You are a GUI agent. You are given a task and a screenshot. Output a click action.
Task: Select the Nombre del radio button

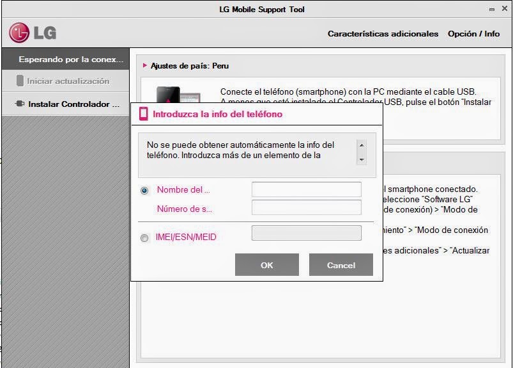click(x=144, y=190)
